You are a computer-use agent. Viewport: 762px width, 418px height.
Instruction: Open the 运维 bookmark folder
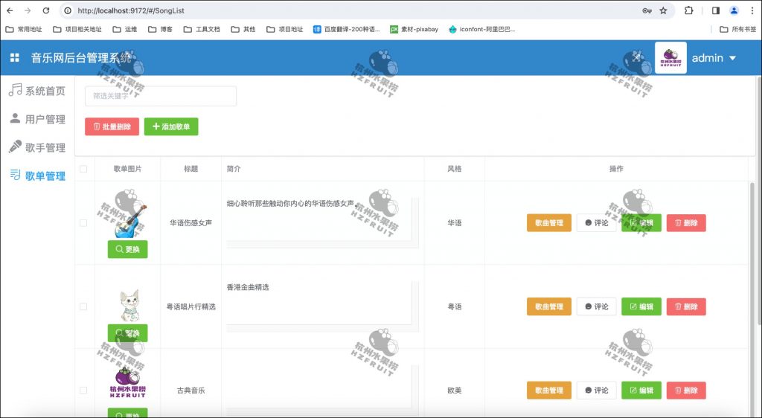[x=125, y=29]
